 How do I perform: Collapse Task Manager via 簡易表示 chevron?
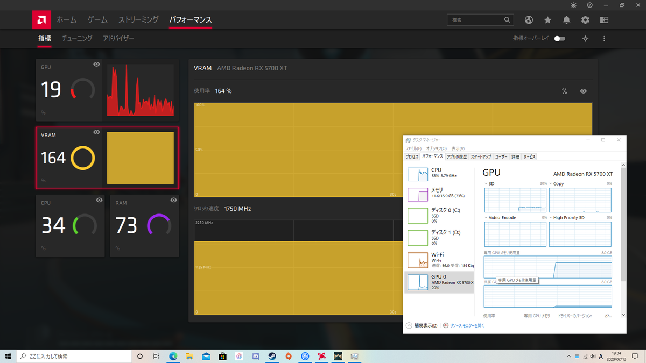point(409,325)
